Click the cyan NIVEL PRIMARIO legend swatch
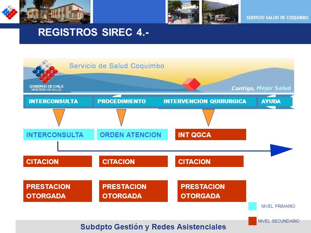Screen dimensions: 311x233 click(x=252, y=206)
